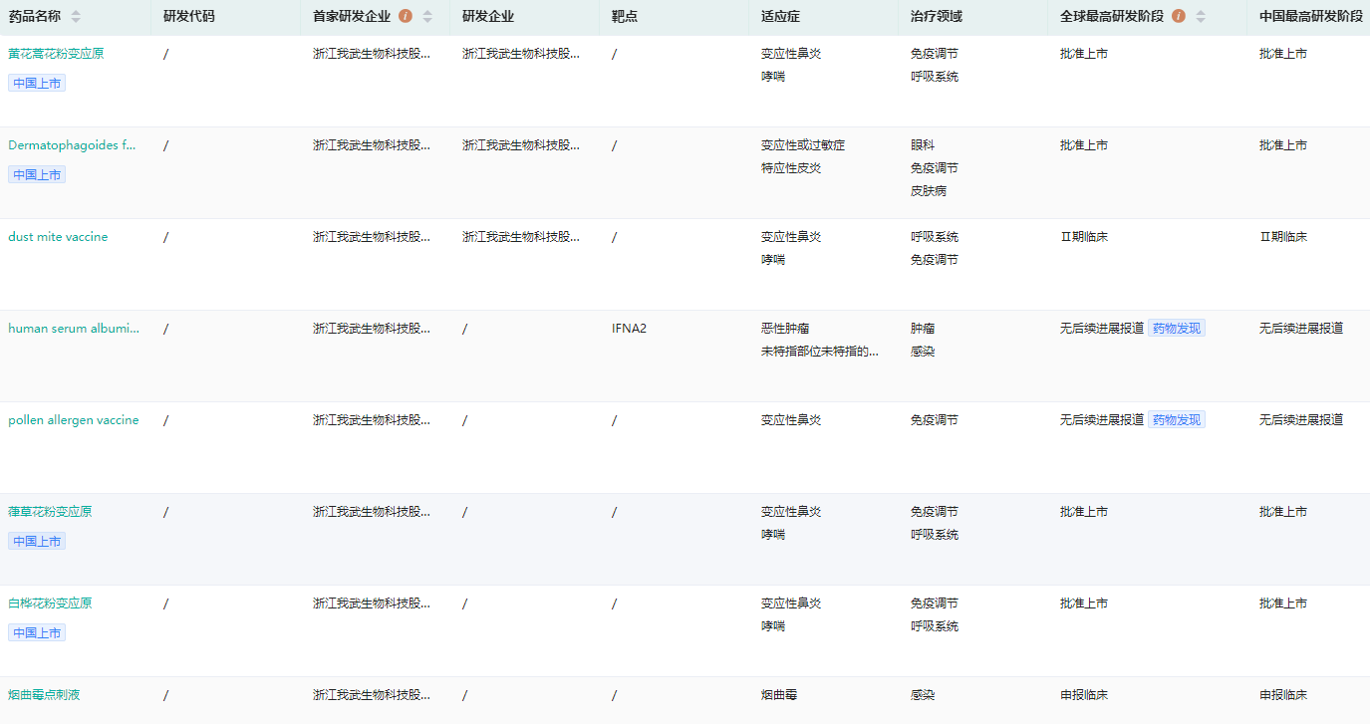Select 感染 in the 烟曲霉点刺液 row
The image size is (1370, 724).
click(923, 695)
